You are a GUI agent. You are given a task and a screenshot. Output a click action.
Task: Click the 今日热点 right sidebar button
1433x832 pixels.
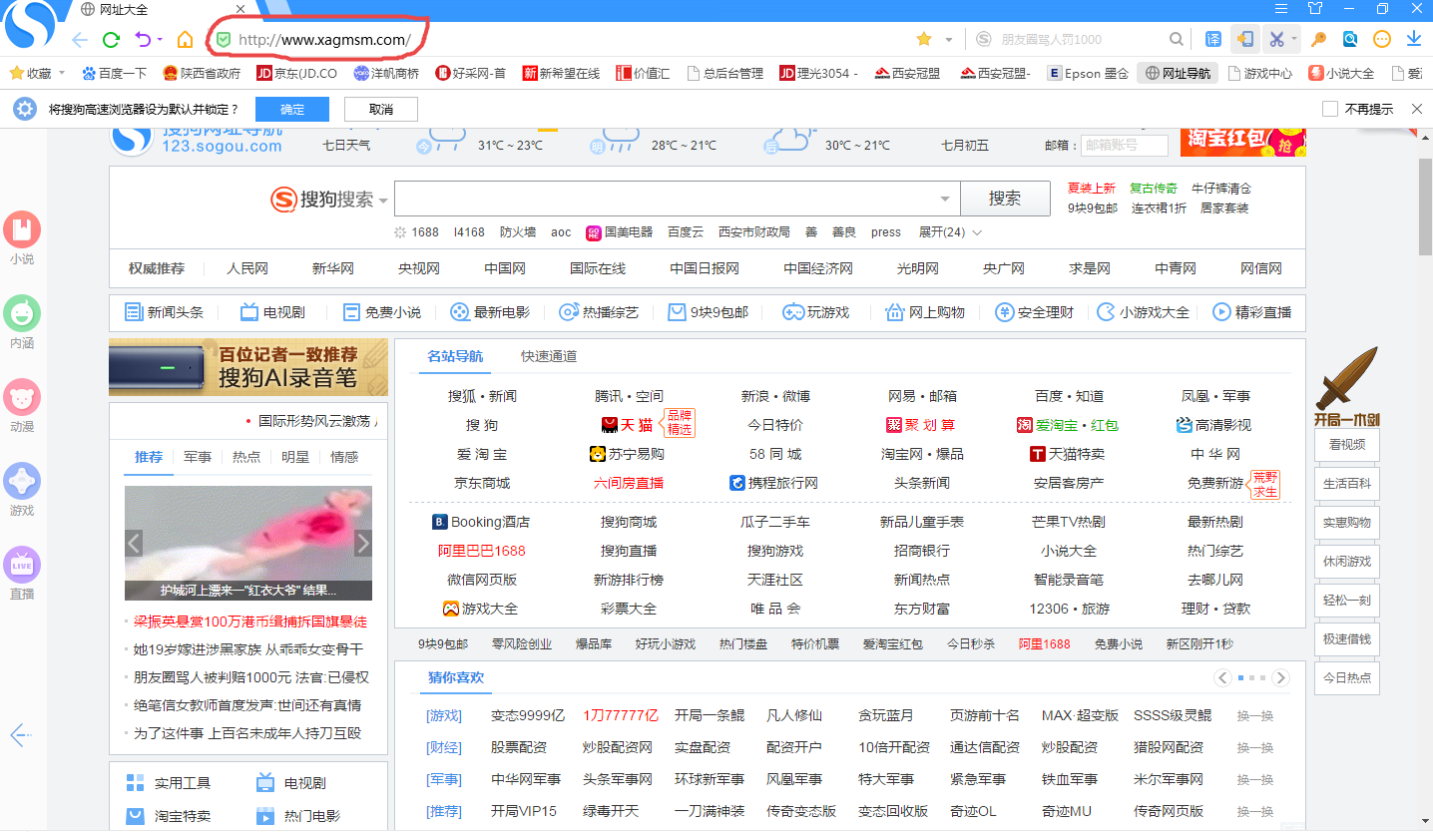1346,677
